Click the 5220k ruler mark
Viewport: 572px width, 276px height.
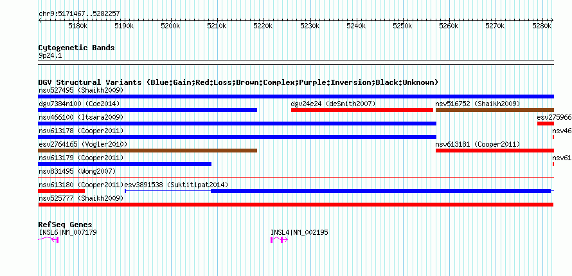tap(264, 26)
